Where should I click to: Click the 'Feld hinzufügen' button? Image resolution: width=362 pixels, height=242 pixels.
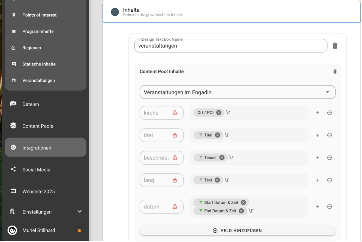pyautogui.click(x=237, y=231)
